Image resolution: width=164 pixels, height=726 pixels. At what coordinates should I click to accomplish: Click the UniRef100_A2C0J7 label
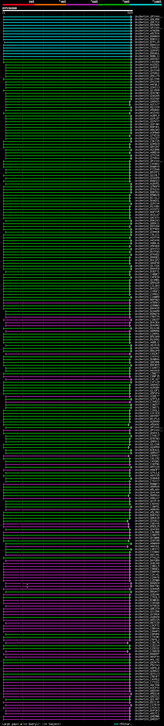point(147,104)
